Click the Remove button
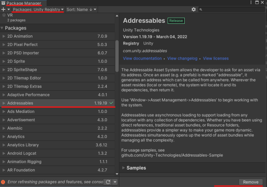Screen dimensions: 267x187 (x=251, y=182)
